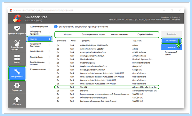Select the StartDVR task row
The image size is (192, 116).
107,91
